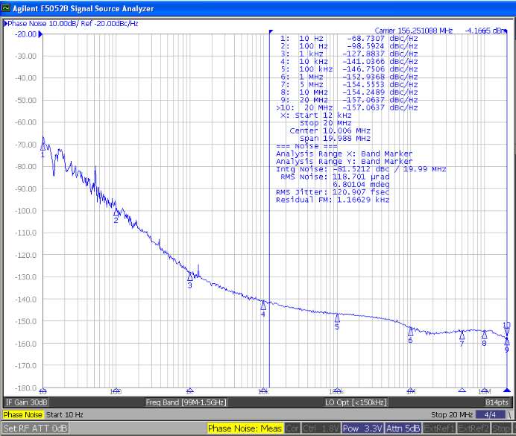Click marker 7 triangle at 5 MHz

(x=462, y=335)
